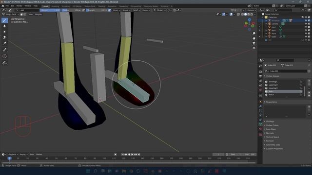Select the Gradient weight tool
312x175 pixels.
pyautogui.click(x=4, y=43)
